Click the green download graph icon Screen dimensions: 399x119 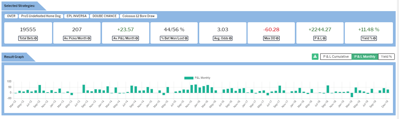315,56
